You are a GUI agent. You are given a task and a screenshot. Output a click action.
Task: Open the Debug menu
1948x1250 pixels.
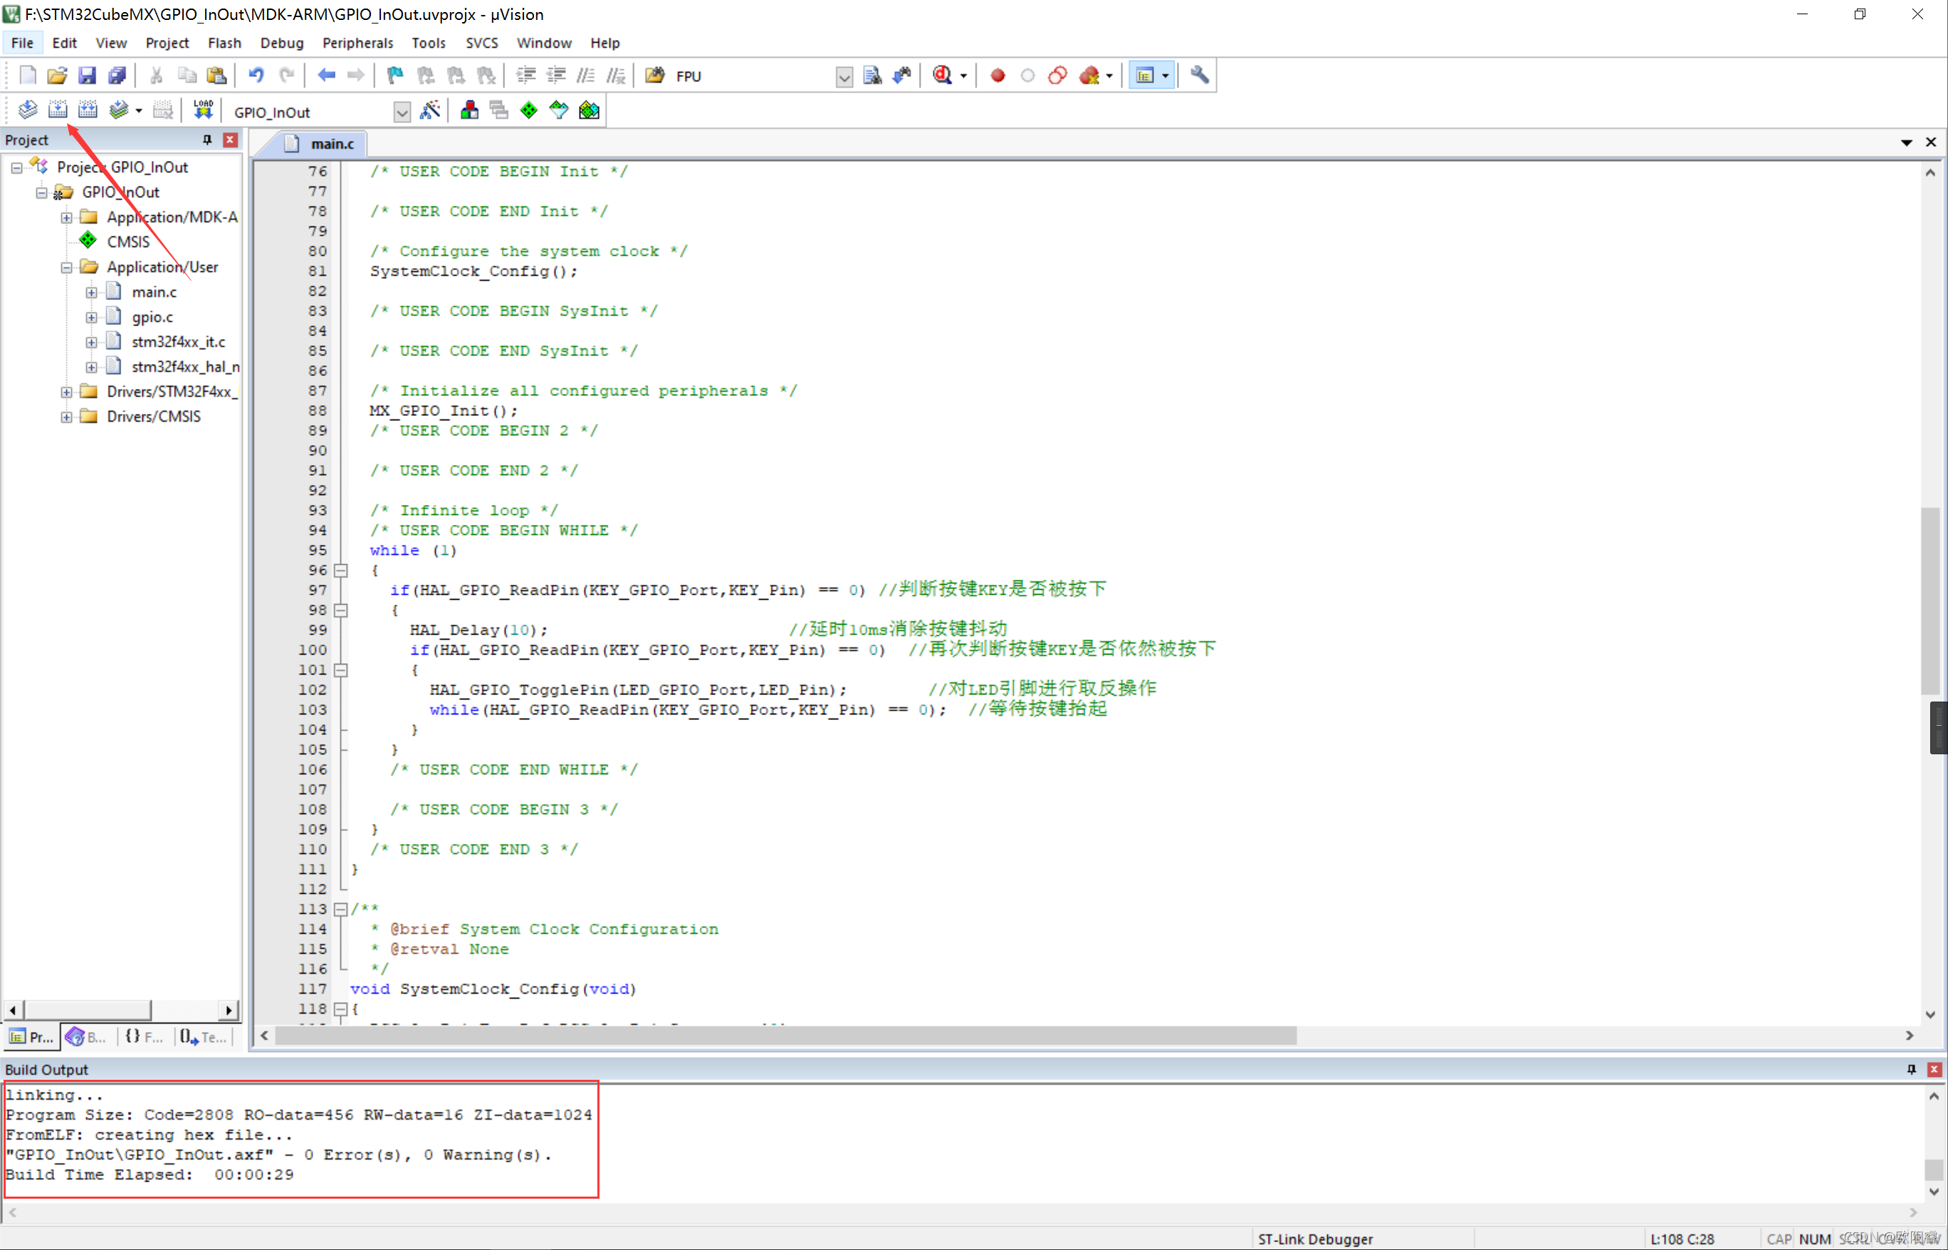pos(281,43)
